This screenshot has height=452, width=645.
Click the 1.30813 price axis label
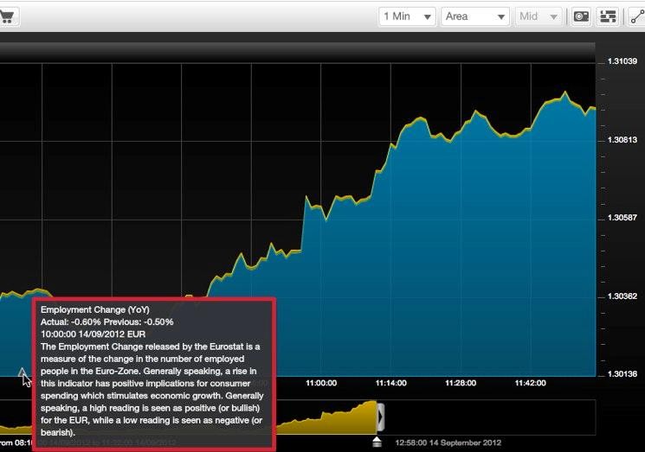point(622,140)
